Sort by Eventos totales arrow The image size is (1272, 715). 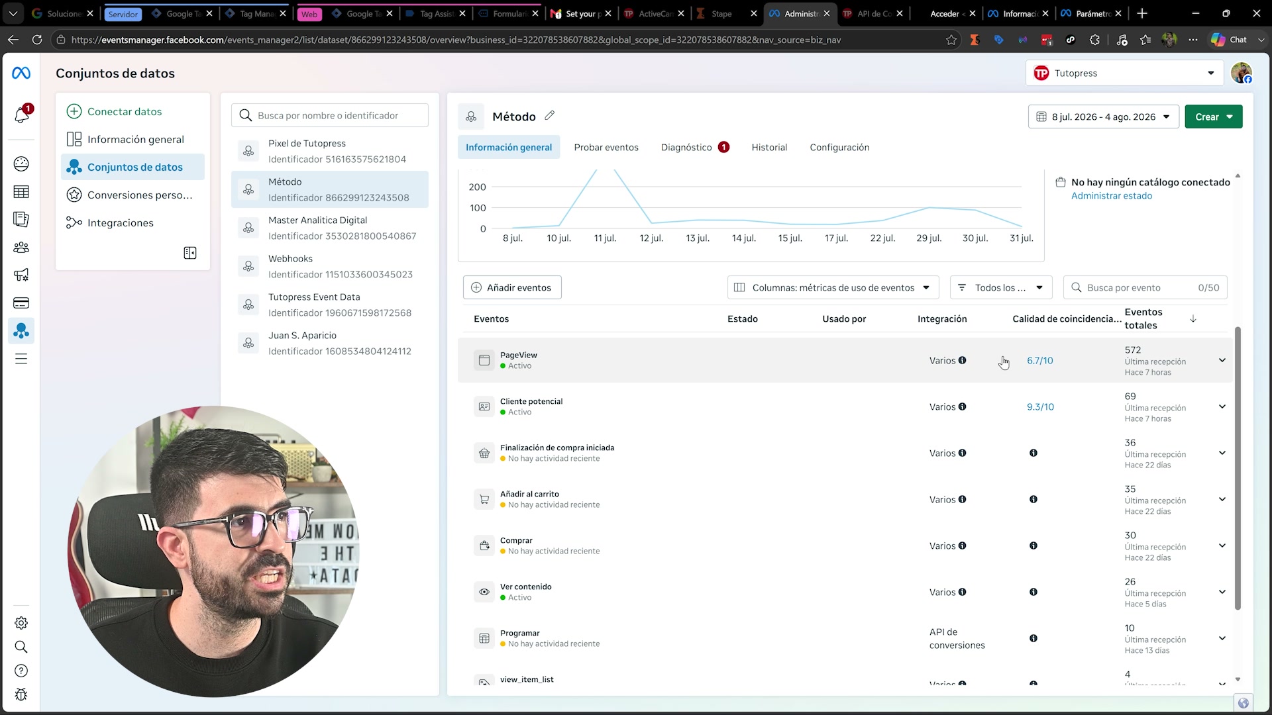[1193, 318]
